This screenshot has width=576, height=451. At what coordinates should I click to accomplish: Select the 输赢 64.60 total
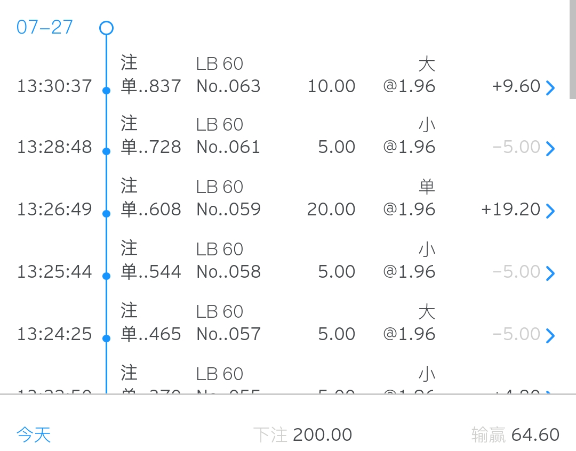click(x=515, y=435)
